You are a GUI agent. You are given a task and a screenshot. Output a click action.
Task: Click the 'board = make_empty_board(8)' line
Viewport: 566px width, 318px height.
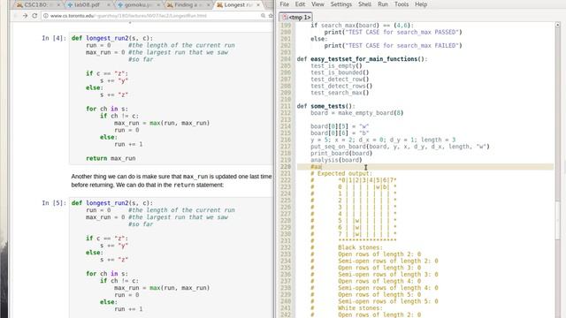coord(356,113)
